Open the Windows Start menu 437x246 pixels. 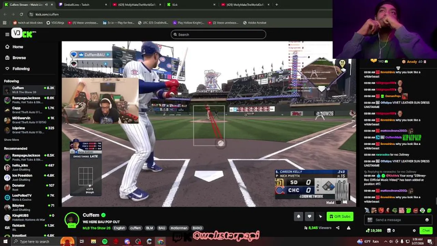[5, 242]
